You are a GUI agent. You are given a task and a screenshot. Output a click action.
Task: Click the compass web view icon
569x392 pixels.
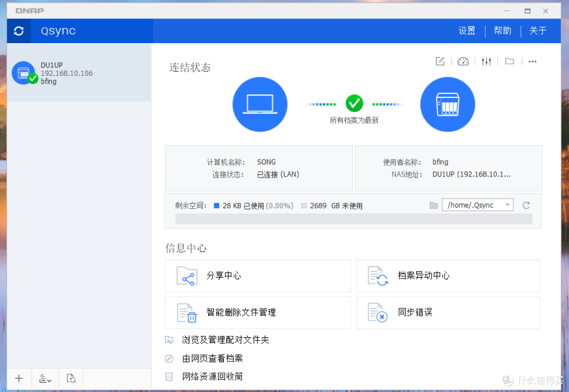tap(169, 359)
